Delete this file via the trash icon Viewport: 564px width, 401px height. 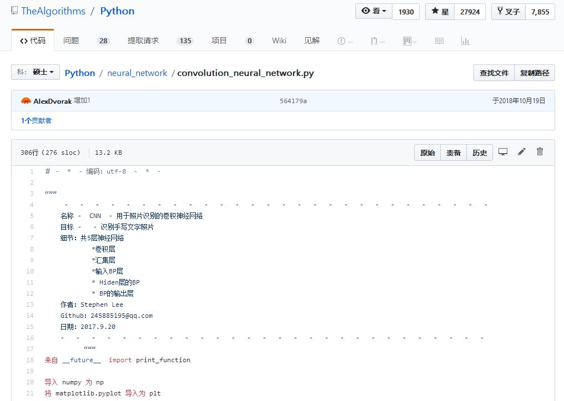pos(539,151)
